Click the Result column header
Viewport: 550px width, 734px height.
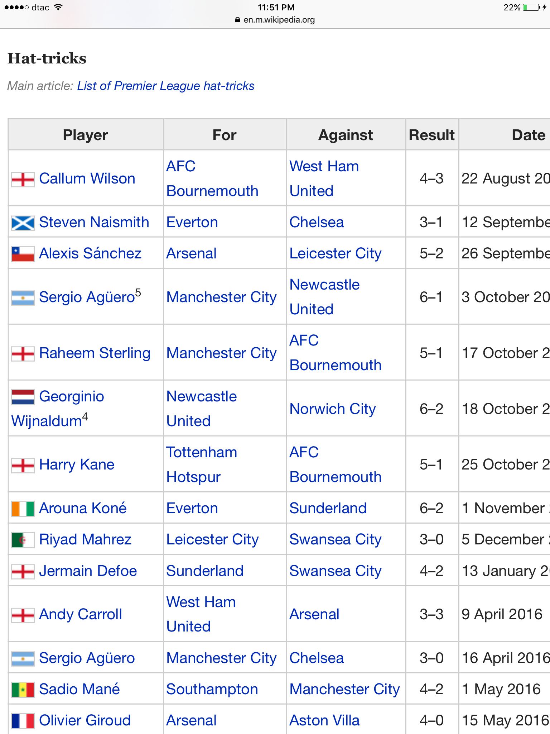click(431, 135)
